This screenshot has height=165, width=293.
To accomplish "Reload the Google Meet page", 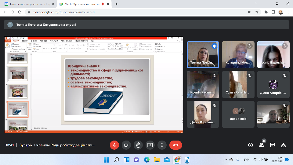I will [20, 12].
